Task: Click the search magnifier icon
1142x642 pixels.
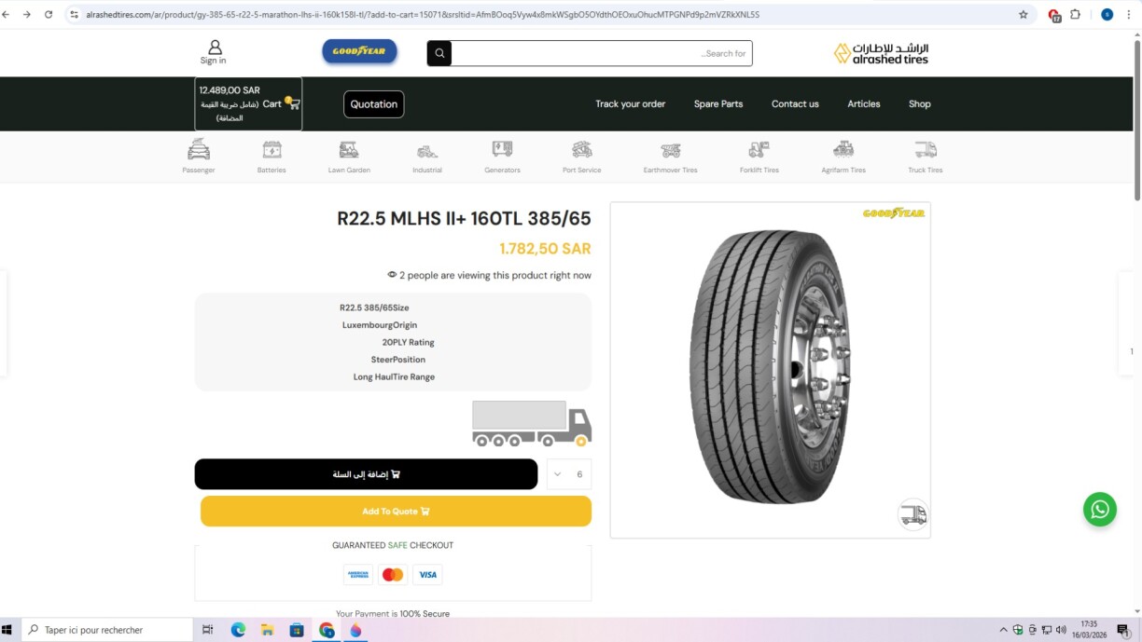Action: pos(439,52)
